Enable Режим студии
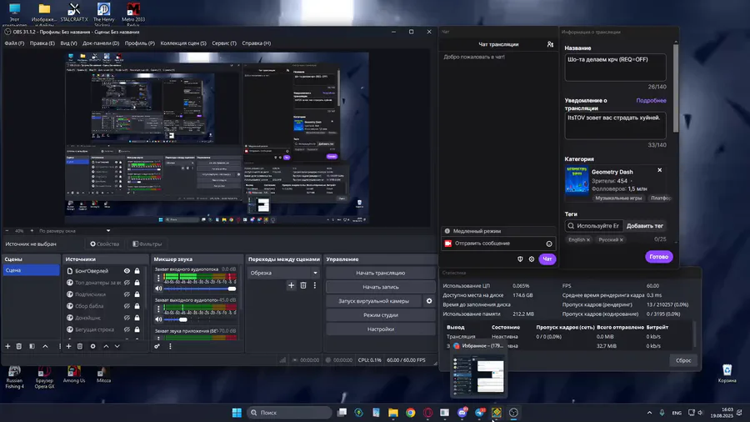750x422 pixels. point(380,315)
